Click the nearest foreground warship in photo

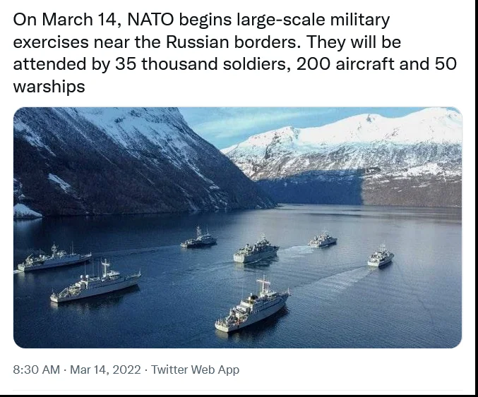click(252, 305)
